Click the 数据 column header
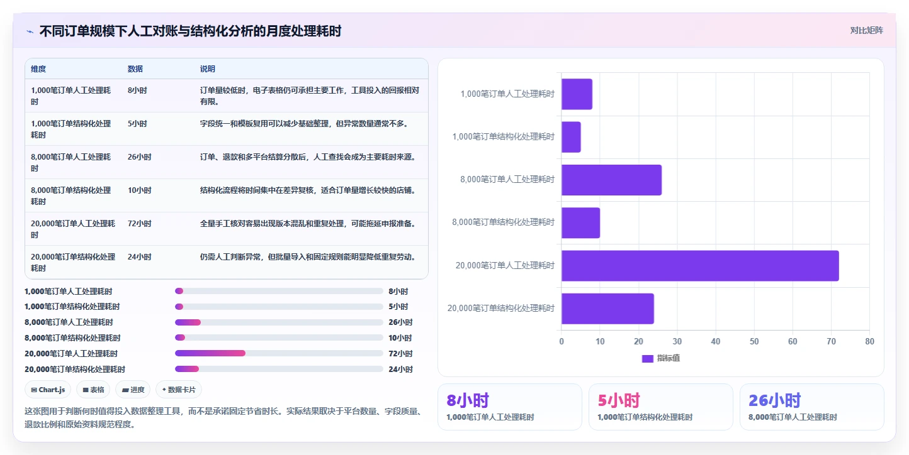This screenshot has height=455, width=909. [135, 69]
